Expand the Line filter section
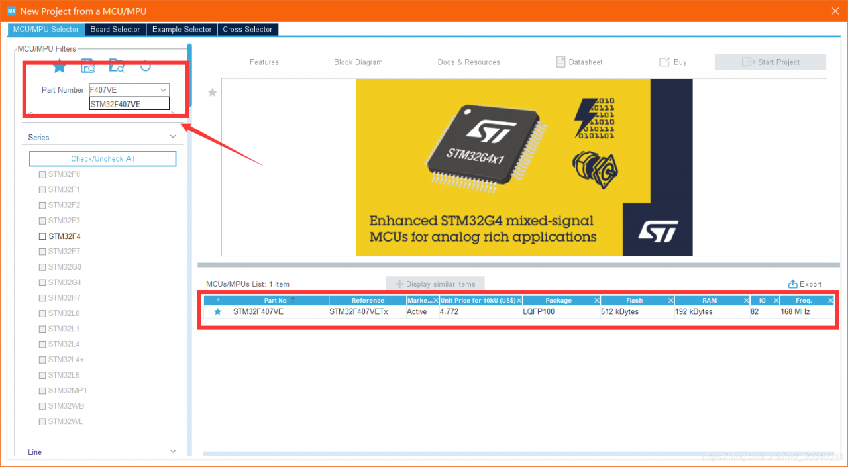 pos(174,452)
